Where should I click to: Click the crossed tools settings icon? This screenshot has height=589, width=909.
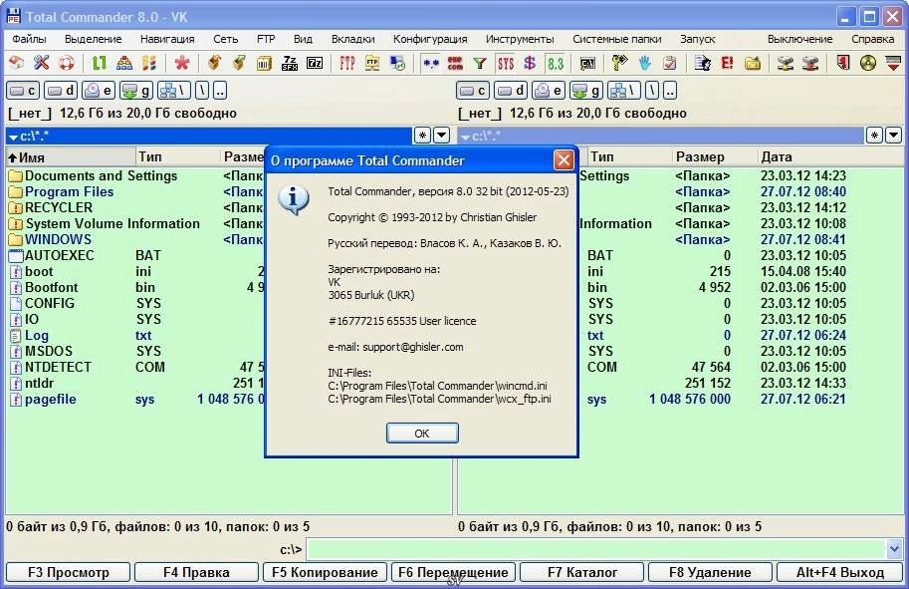[x=41, y=63]
